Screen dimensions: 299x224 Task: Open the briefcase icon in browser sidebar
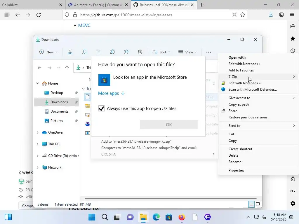[x=293, y=26]
